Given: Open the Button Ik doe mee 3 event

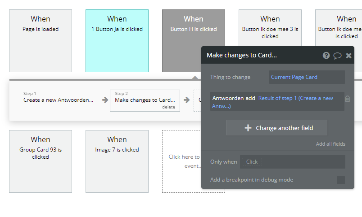Looking at the screenshot, I should pyautogui.click(x=270, y=27).
